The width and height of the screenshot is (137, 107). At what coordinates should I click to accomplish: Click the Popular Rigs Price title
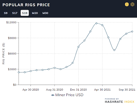tap(26, 5)
